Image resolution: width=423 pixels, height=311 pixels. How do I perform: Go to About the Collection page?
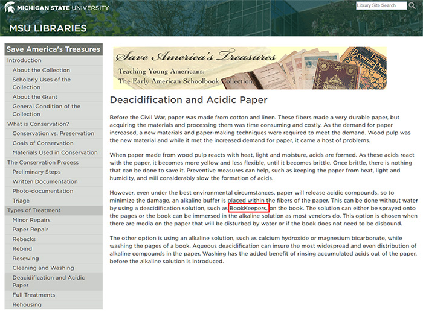[41, 71]
